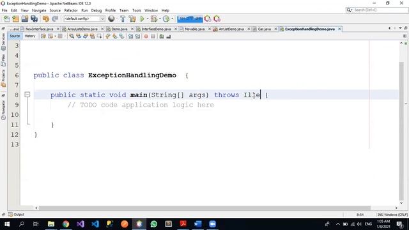This screenshot has height=230, width=409.
Task: Click the Find Previous Occurrence icon
Action: coord(79,36)
